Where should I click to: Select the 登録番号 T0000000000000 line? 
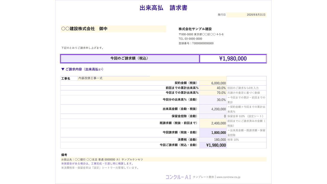pos(196,43)
